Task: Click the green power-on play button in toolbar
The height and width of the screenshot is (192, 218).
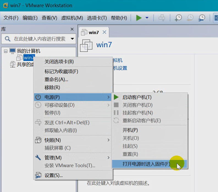Action: (x=139, y=18)
